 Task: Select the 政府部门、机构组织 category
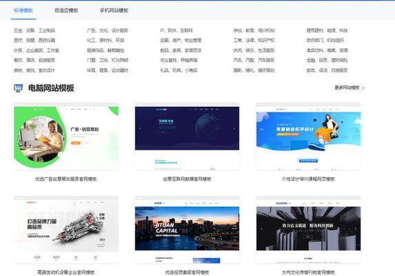coord(325,40)
